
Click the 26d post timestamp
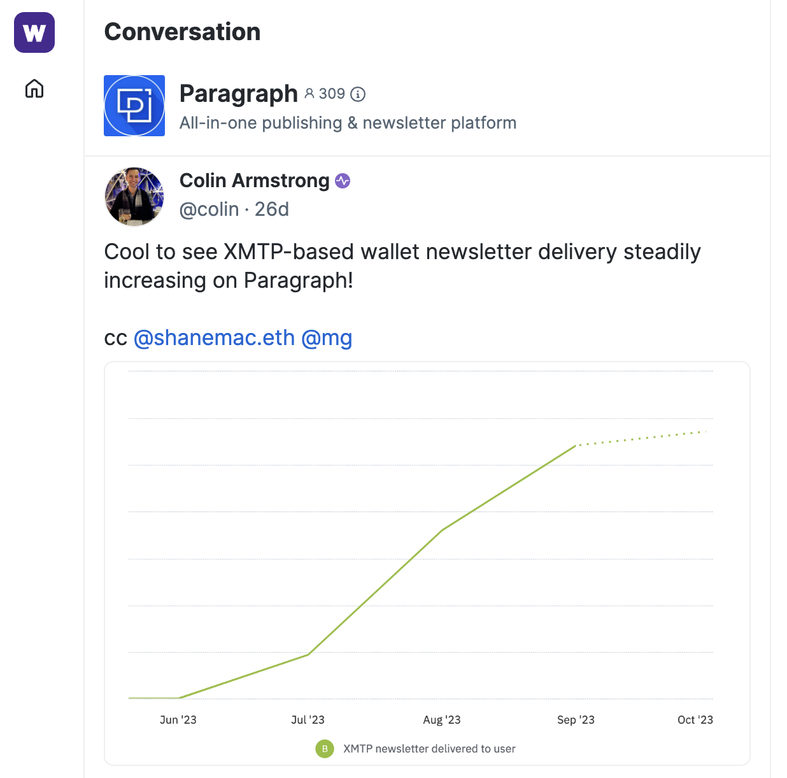click(272, 209)
